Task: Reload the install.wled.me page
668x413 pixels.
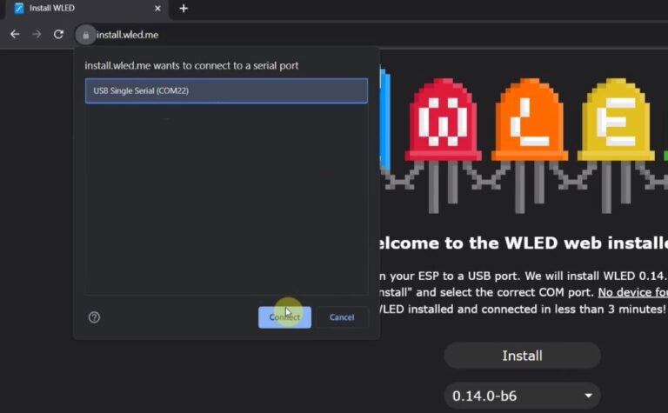Action: (x=58, y=35)
